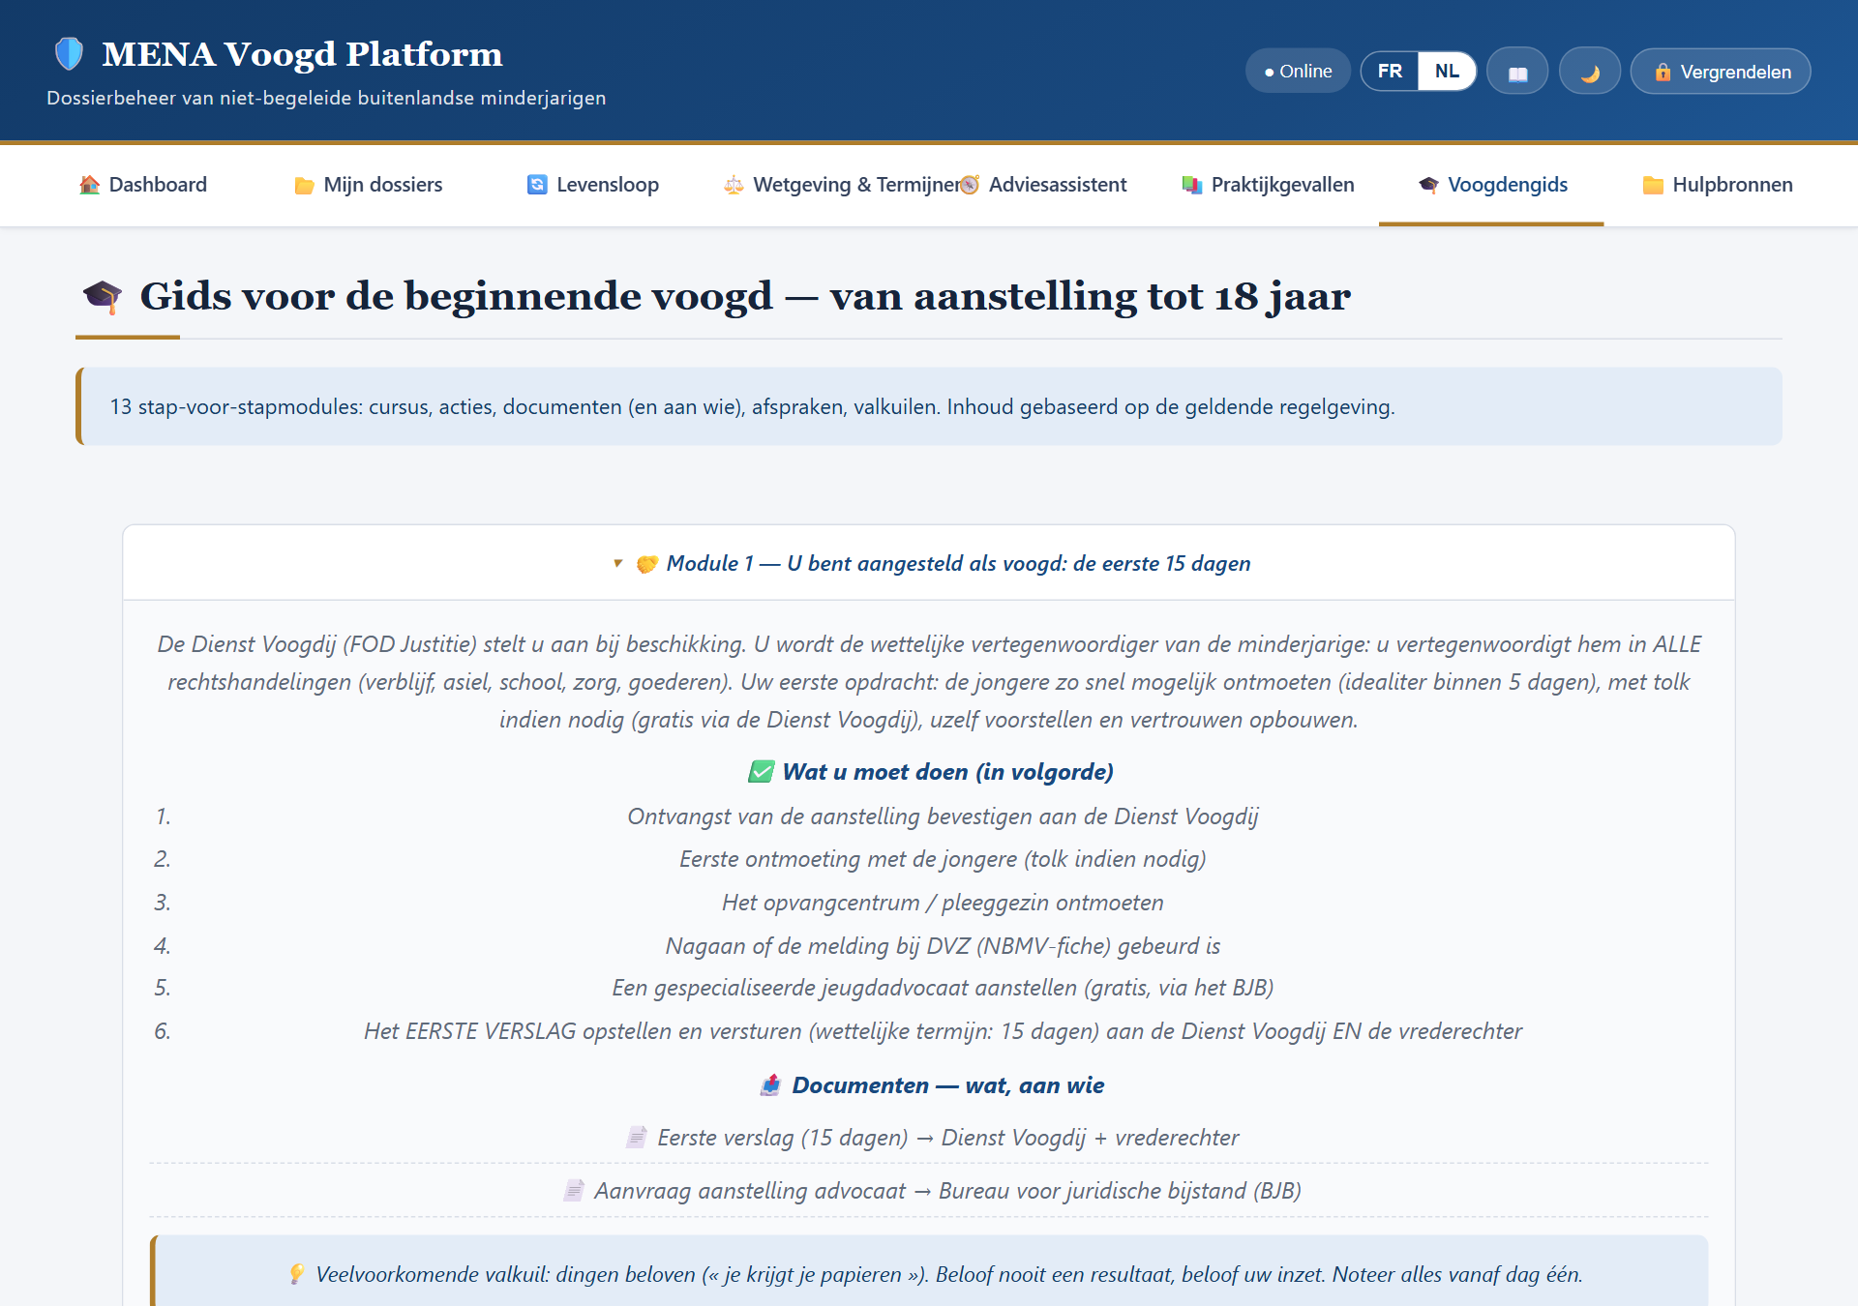Click the handshake icon in Module 1 header
The width and height of the screenshot is (1858, 1306).
click(646, 564)
